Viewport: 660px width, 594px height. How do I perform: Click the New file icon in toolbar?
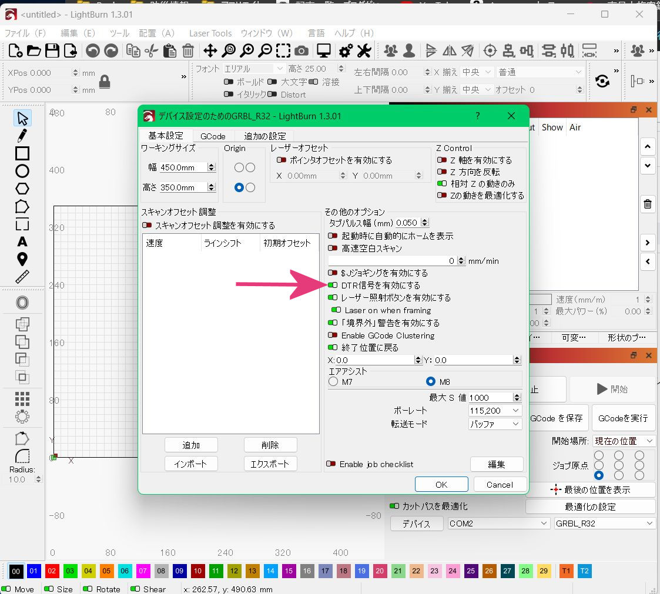point(15,51)
